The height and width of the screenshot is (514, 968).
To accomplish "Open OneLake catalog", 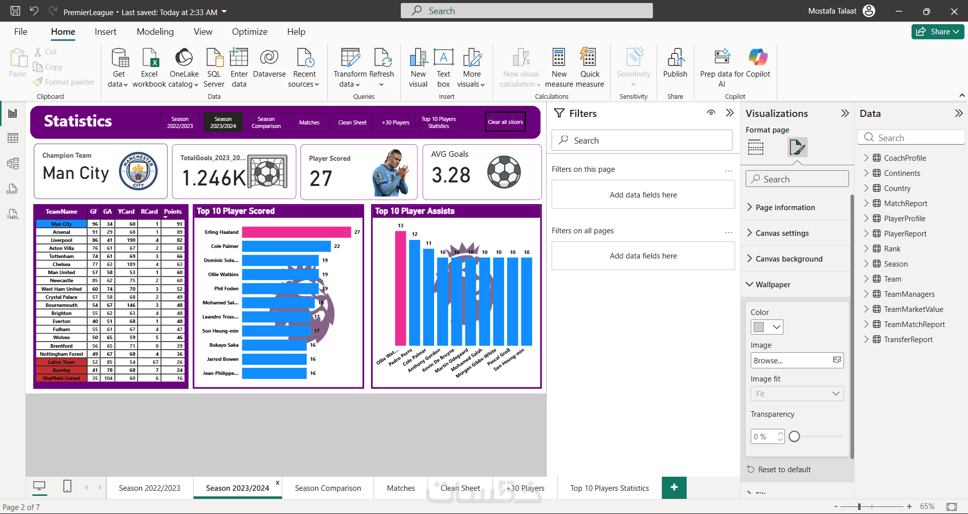I will pyautogui.click(x=184, y=68).
